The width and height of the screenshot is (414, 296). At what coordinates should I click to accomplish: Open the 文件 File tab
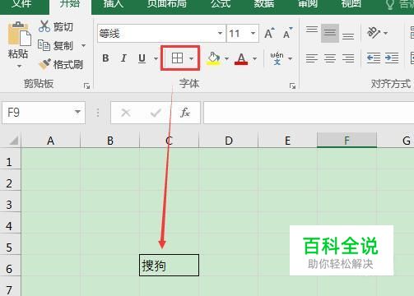pos(21,4)
